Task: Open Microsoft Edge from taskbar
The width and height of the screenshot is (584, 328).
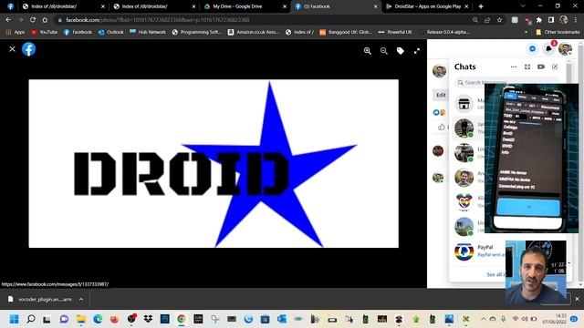Action: pos(98,319)
